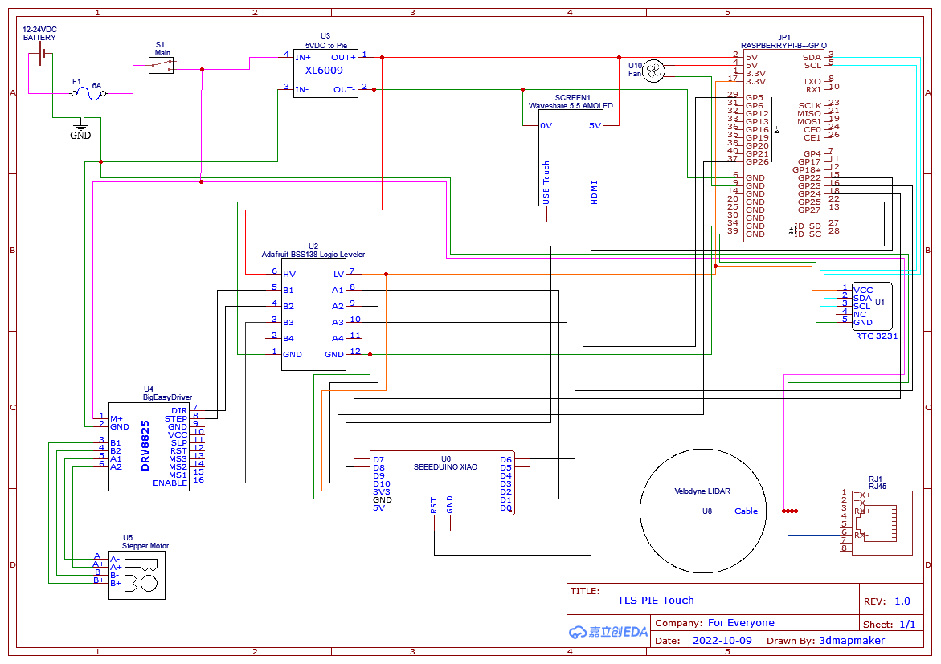Viewport: 941px width, 664px height.
Task: Select the IN+ pin on XL6009
Action: tap(303, 58)
